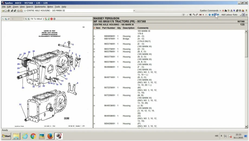The image size is (249, 141).
Task: Click the blue four-way arrows icon
Action: 218,15
